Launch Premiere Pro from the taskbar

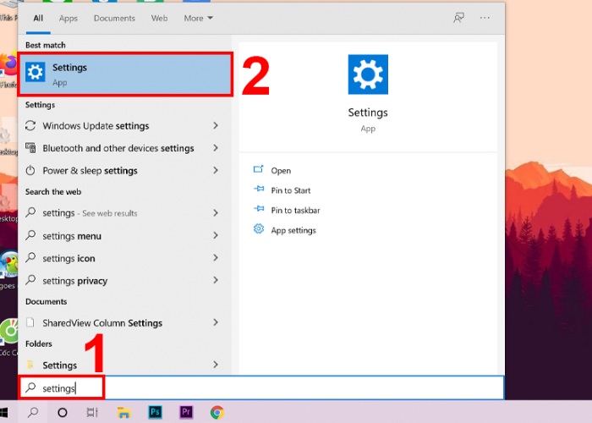(186, 412)
